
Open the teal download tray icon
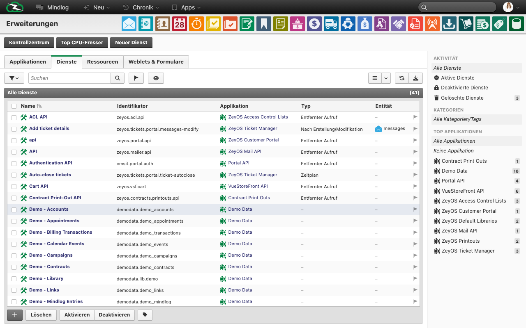(449, 24)
